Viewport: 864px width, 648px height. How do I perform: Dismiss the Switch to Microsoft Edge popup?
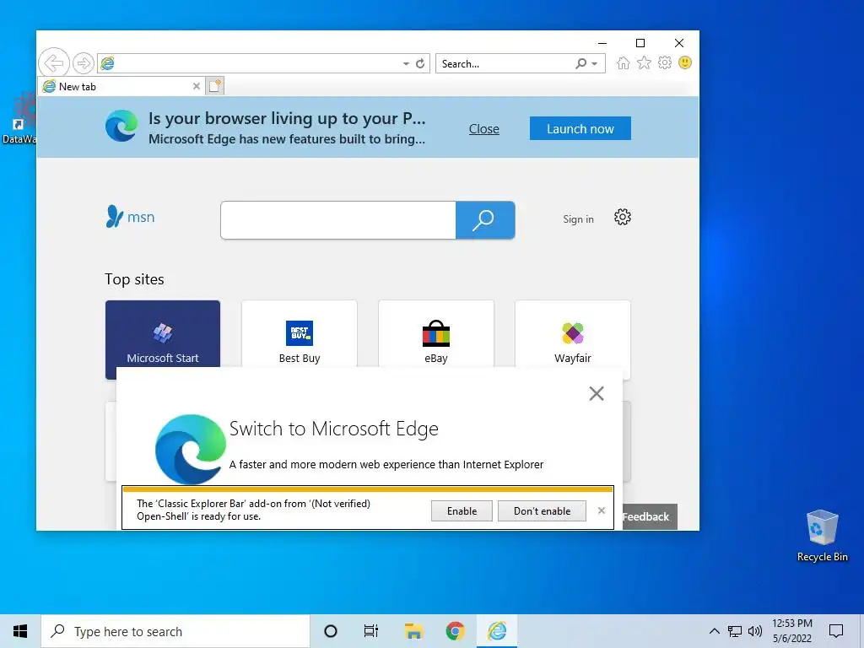[597, 393]
